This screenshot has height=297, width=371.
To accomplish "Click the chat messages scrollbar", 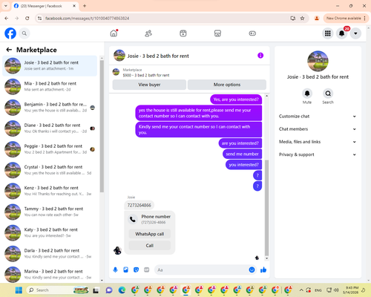I will coord(266,208).
